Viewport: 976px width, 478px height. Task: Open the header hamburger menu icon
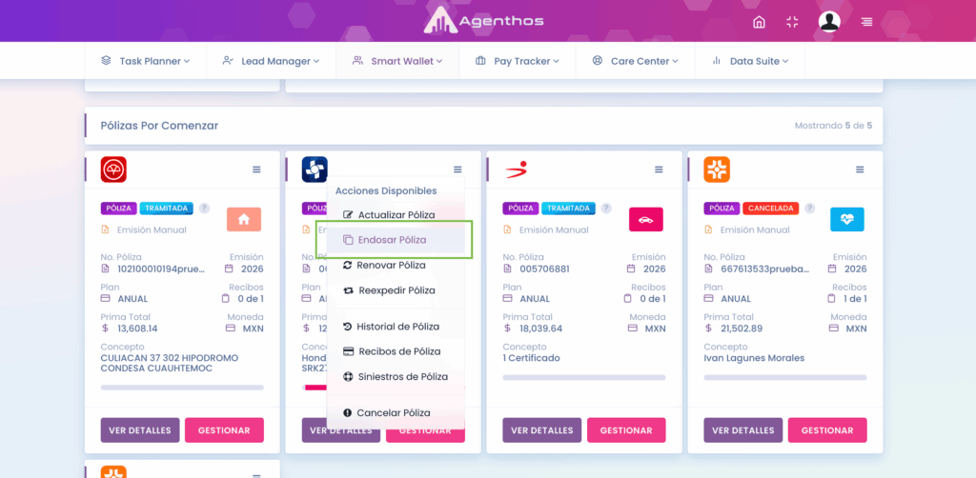click(866, 23)
